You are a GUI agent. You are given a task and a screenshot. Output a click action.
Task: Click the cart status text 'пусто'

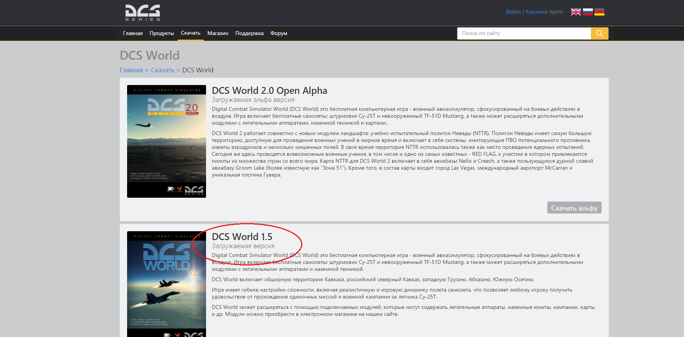coord(556,12)
